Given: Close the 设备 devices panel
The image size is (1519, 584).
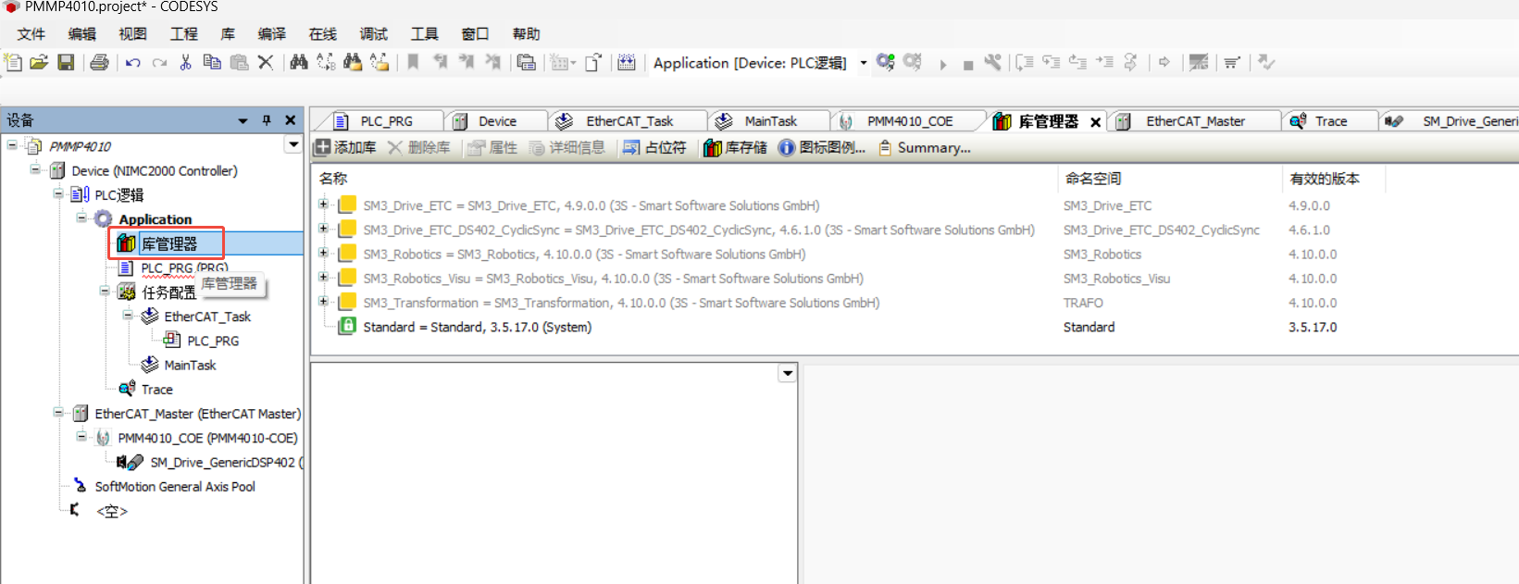Looking at the screenshot, I should point(290,120).
